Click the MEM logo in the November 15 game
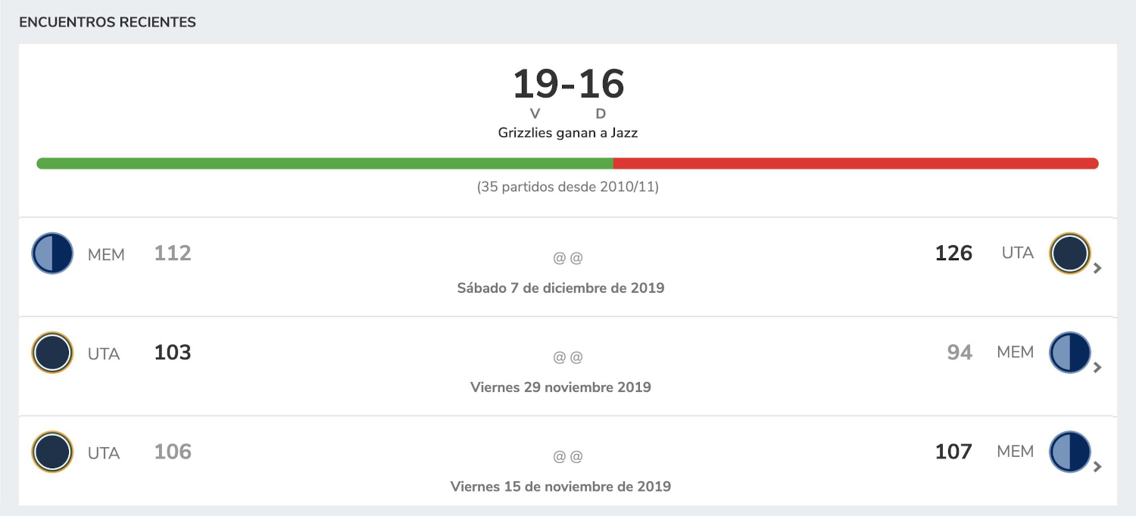1136x516 pixels. 1069,452
